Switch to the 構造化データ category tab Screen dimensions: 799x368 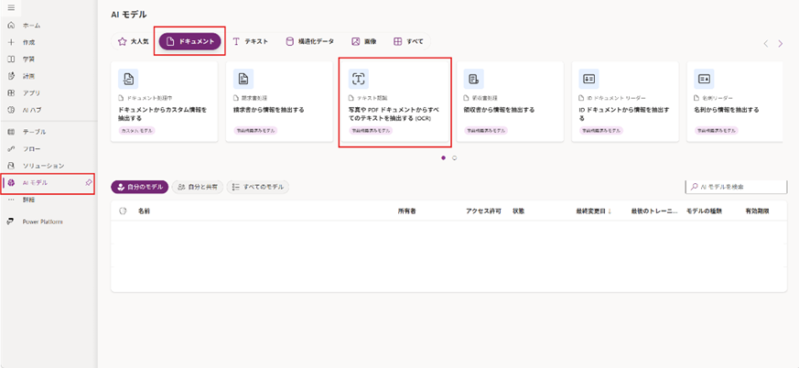point(310,42)
